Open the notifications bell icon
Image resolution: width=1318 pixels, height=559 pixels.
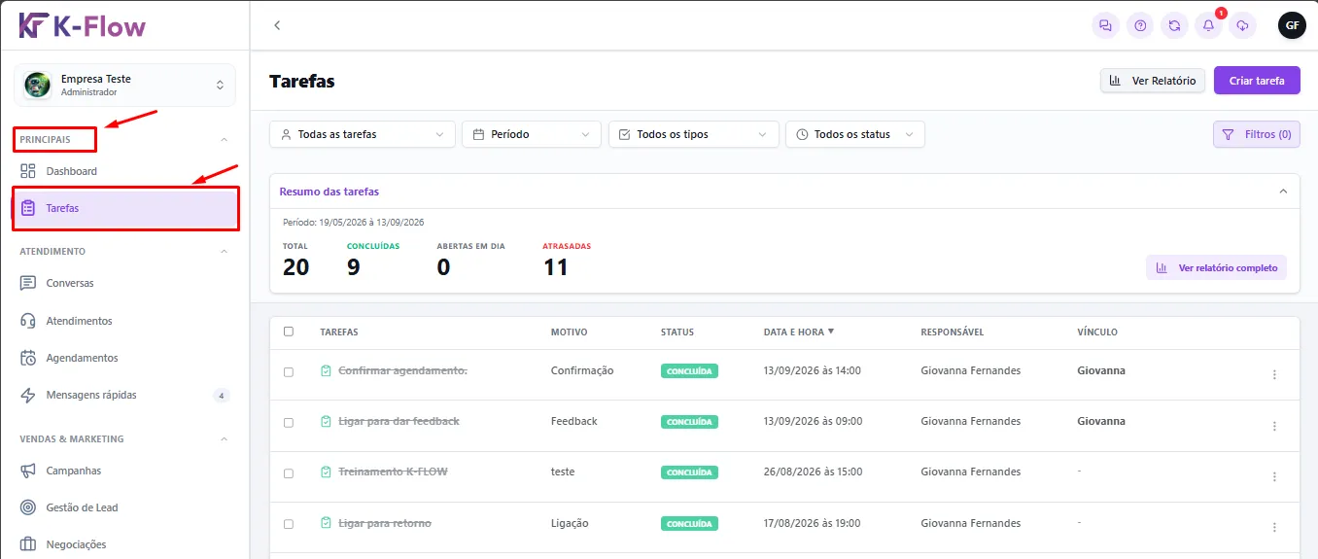[1208, 26]
